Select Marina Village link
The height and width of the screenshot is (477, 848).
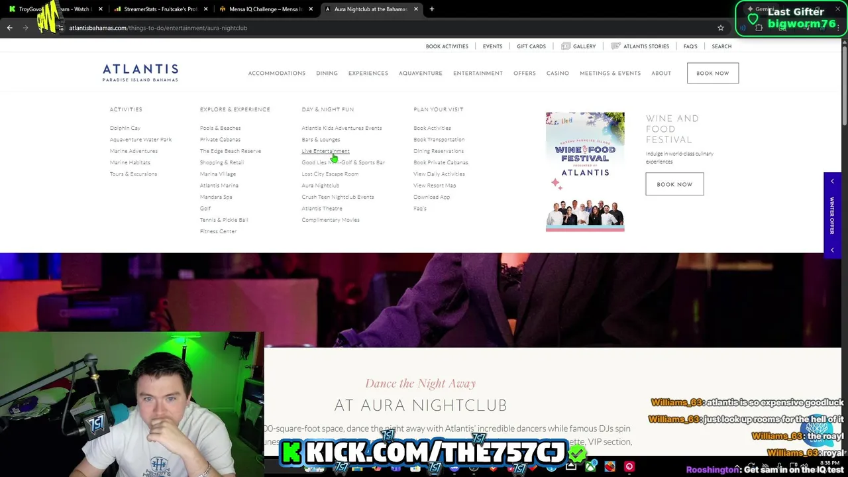coord(218,174)
